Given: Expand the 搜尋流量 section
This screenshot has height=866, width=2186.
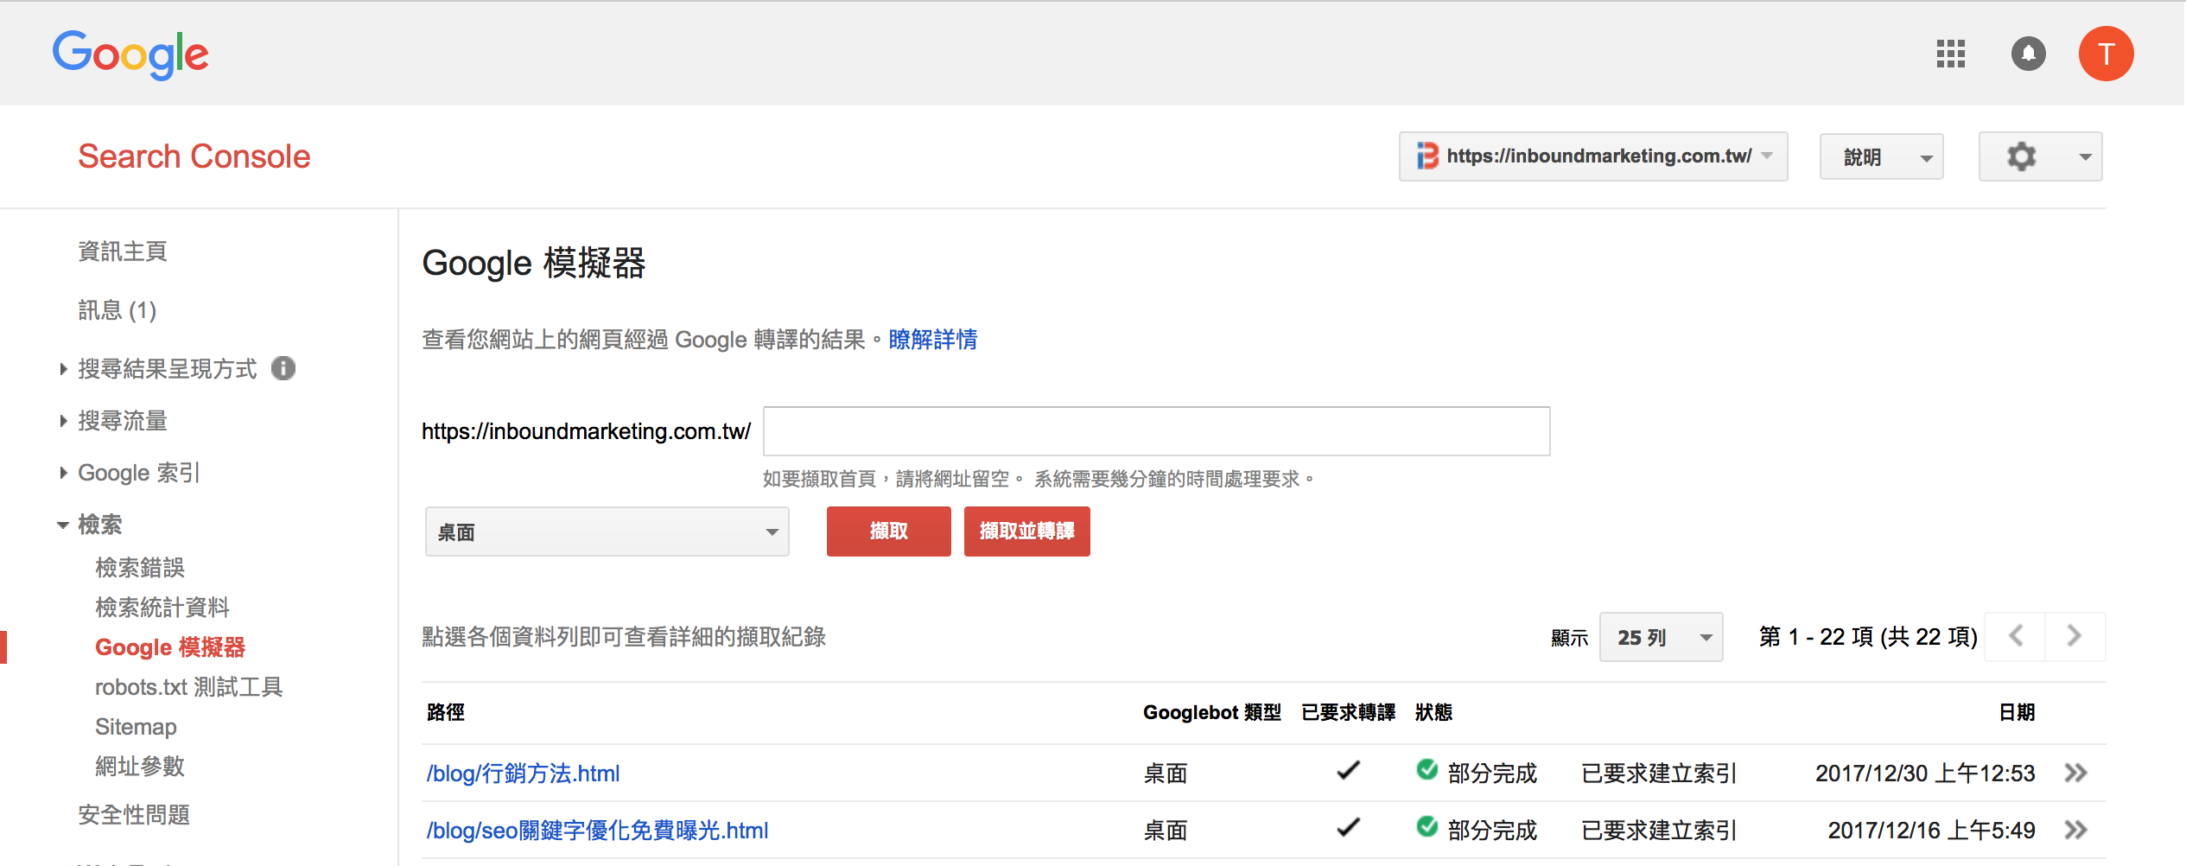Looking at the screenshot, I should point(123,421).
